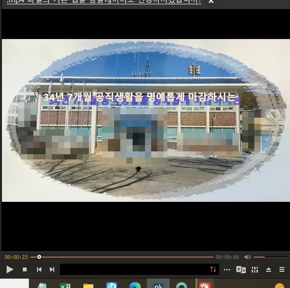Image resolution: width=290 pixels, height=288 pixels.
Task: Dismiss the notification with the X
Action: (x=211, y=1)
